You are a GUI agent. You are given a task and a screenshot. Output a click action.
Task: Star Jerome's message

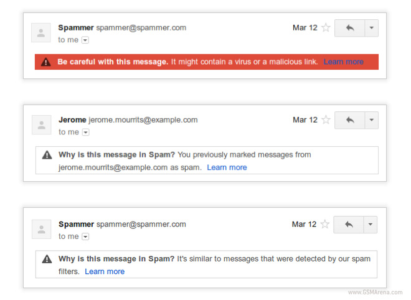(326, 120)
